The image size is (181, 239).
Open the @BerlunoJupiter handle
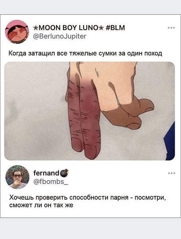60,36
